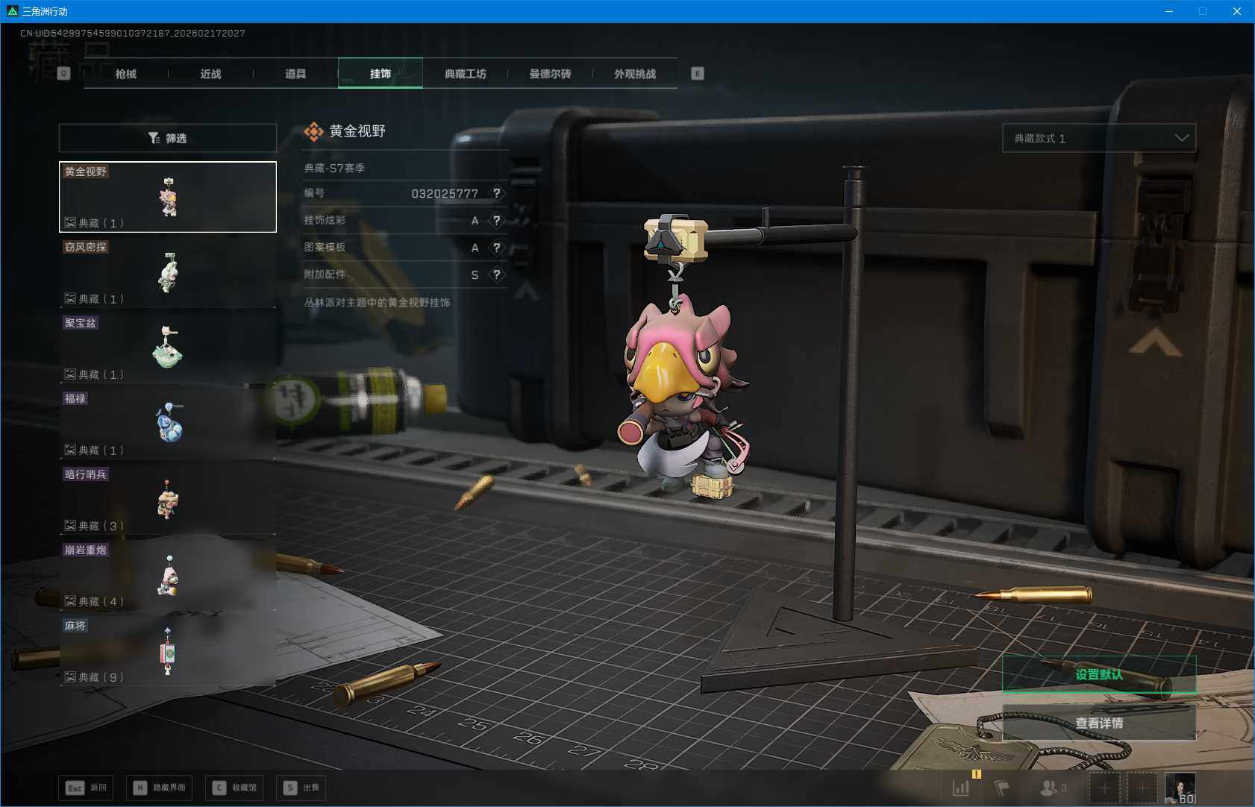The height and width of the screenshot is (807, 1255).
Task: Click the H 隐藏界面 button
Action: [x=159, y=788]
